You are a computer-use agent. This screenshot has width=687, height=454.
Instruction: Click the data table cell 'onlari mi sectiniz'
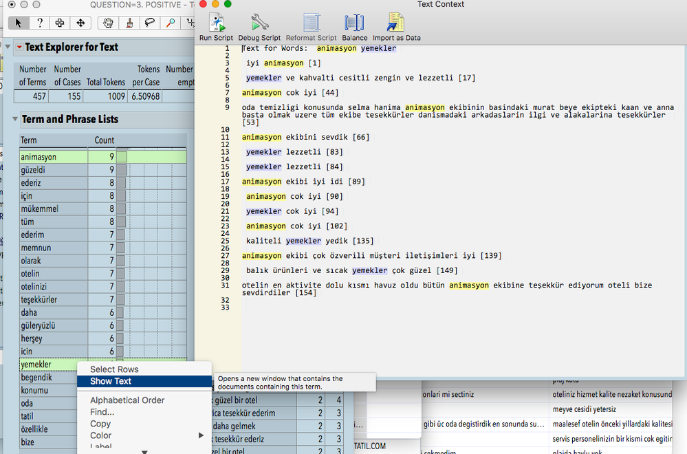[x=448, y=394]
